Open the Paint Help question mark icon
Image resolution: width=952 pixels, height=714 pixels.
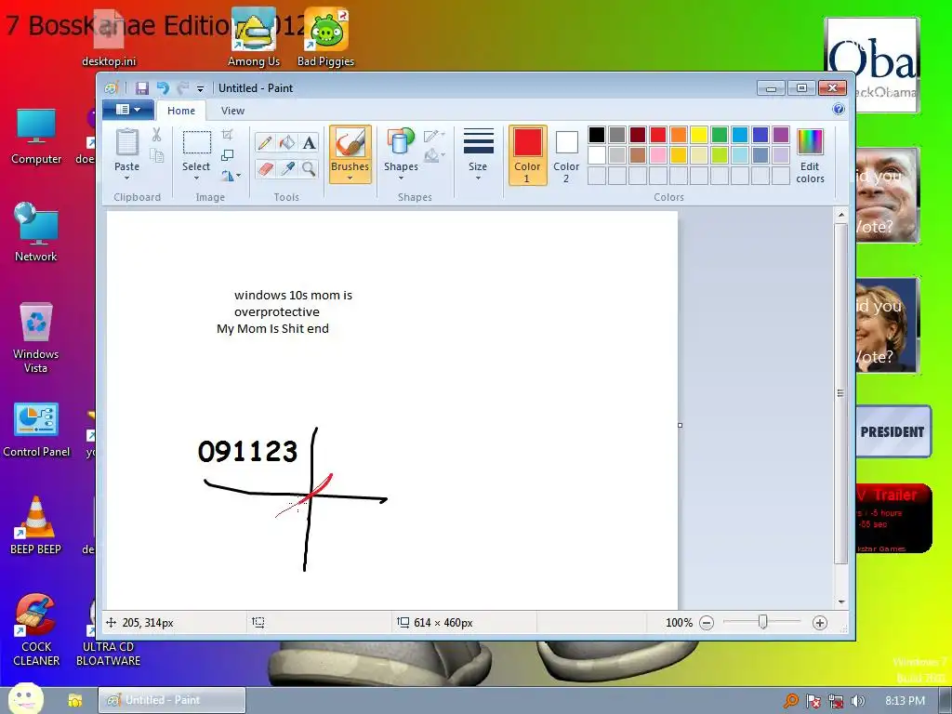[x=839, y=110]
